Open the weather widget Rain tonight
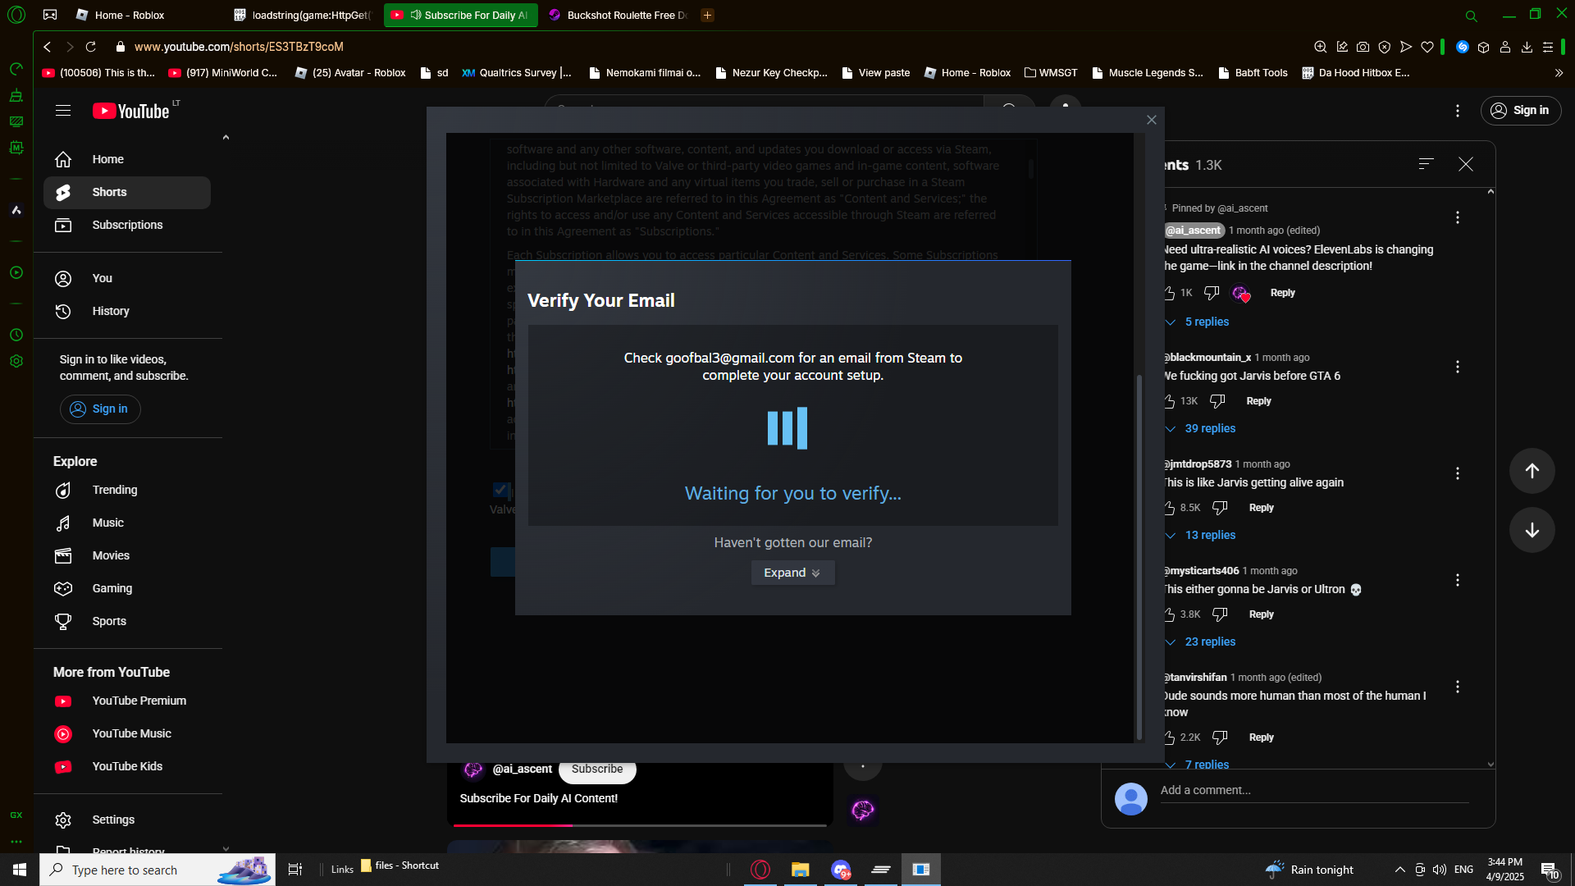 coord(1309,870)
